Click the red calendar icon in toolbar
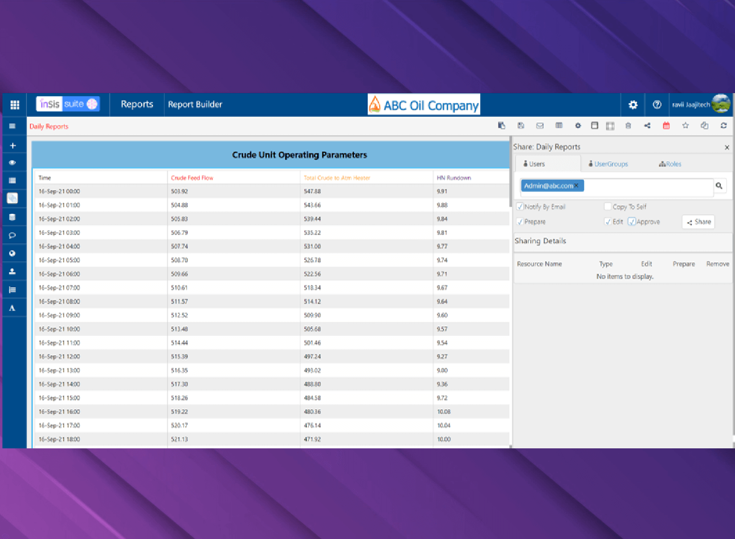Screen dimensions: 735x539 666,126
